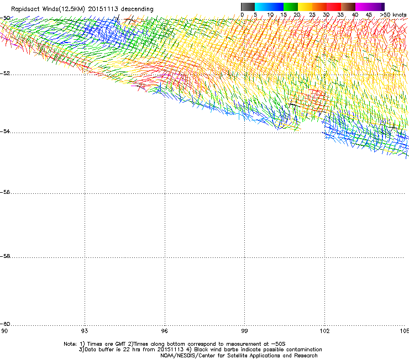The height and width of the screenshot is (359, 409).
Task: Click the '96' longitude axis label
Action: (x=164, y=331)
